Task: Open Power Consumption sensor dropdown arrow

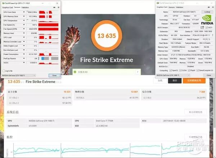Action: click(24, 54)
